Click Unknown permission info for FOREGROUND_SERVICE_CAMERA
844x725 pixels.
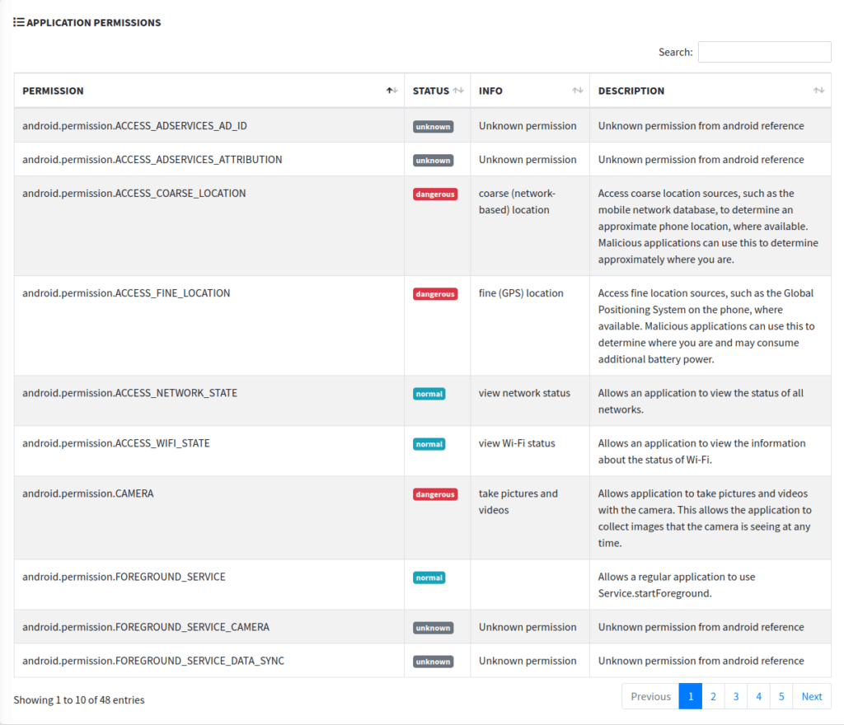527,627
